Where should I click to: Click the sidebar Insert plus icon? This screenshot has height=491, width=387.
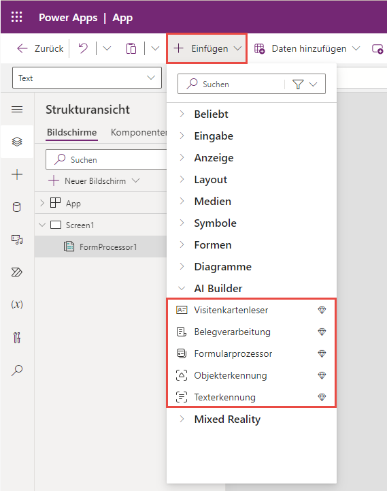click(x=17, y=174)
